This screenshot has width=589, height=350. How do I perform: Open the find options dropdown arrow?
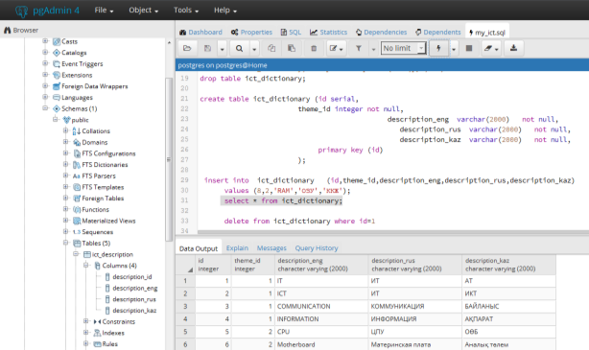254,49
